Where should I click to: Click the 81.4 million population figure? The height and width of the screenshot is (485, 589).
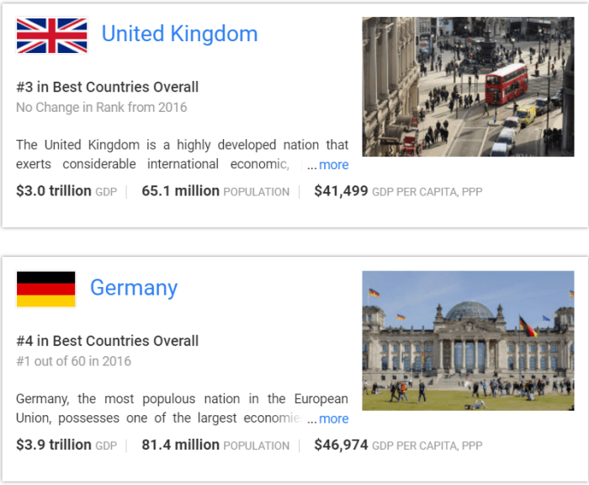[x=180, y=445]
